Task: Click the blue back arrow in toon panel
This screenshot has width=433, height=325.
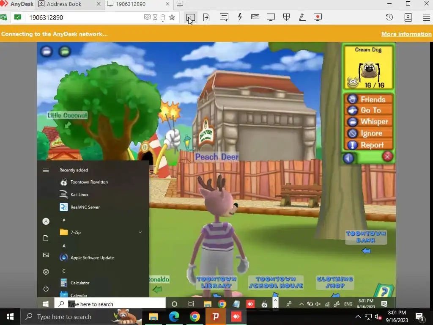Action: click(x=348, y=158)
